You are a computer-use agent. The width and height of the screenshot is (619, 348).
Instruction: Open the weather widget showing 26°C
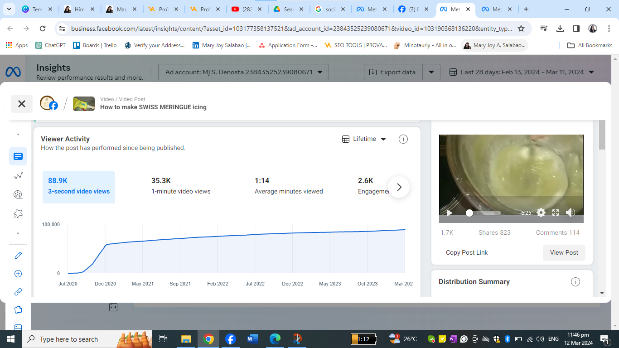pyautogui.click(x=403, y=339)
